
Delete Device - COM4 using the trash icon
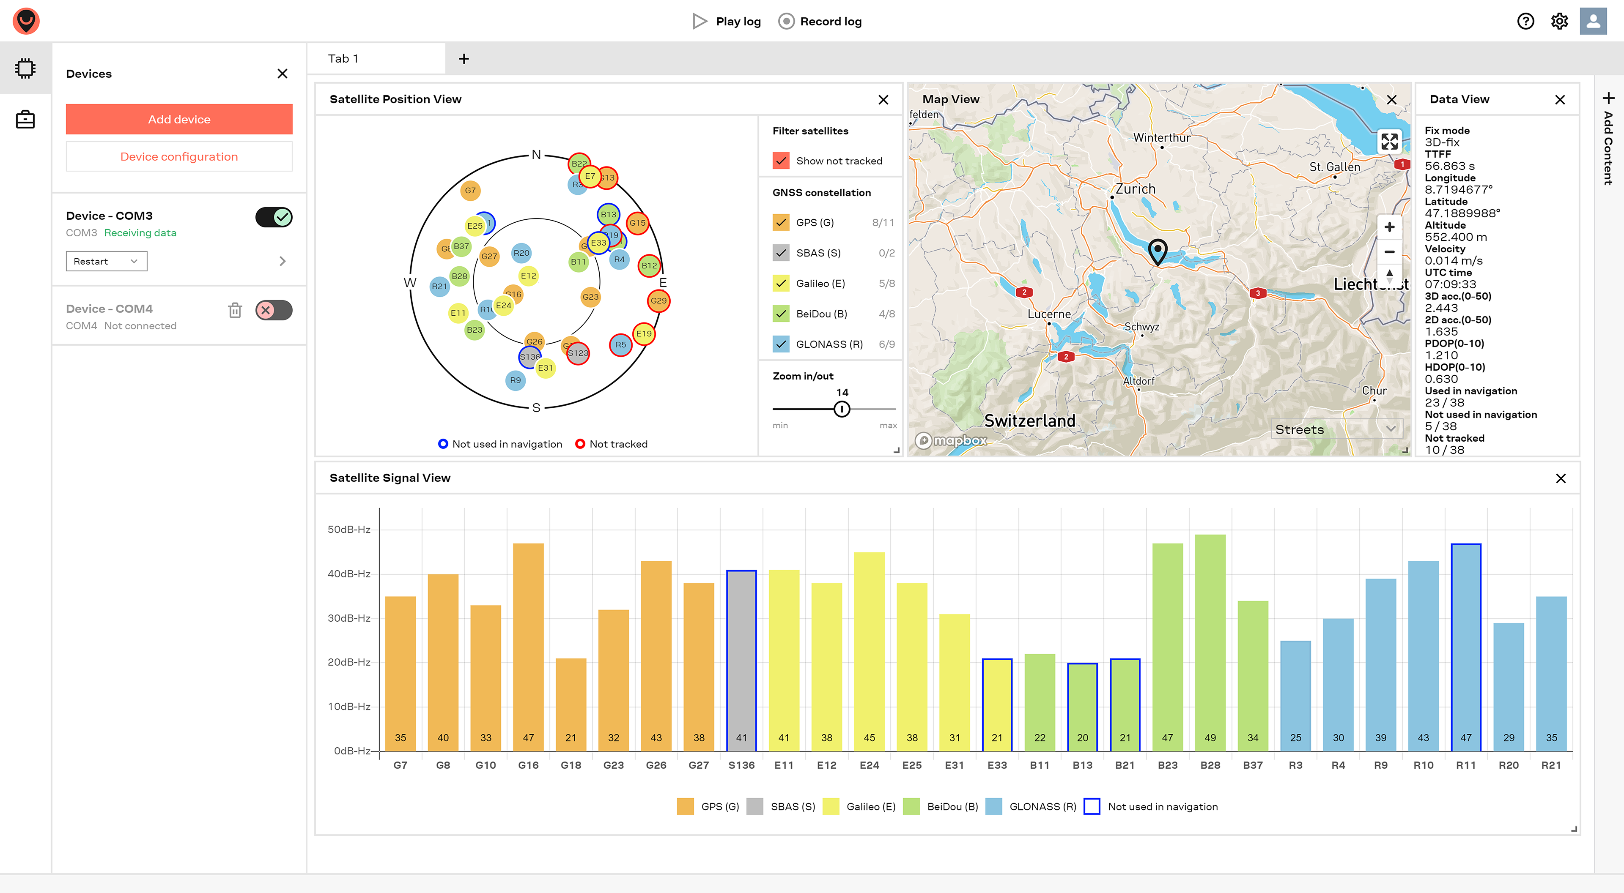pos(235,310)
